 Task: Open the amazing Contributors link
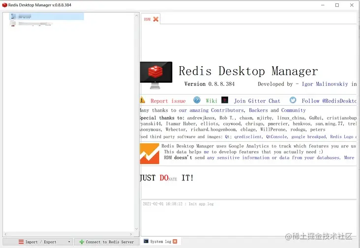pyautogui.click(x=216, y=110)
